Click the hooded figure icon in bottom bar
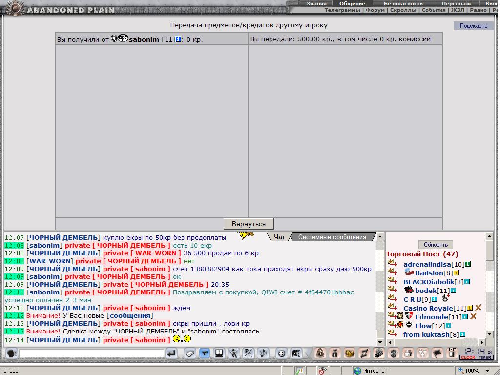This screenshot has width=500, height=375. click(x=320, y=354)
